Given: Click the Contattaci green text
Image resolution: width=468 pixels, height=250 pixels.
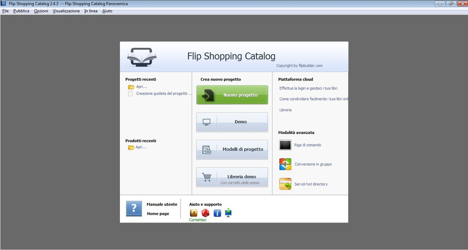Looking at the screenshot, I should click(198, 220).
